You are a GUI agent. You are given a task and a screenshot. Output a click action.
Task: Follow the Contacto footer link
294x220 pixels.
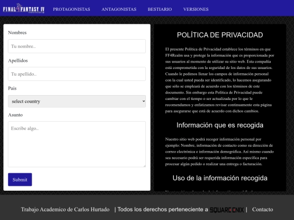(x=262, y=209)
